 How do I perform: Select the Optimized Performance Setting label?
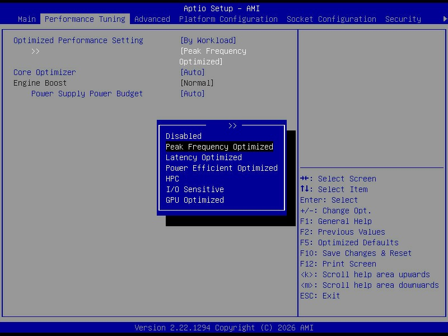(x=78, y=40)
